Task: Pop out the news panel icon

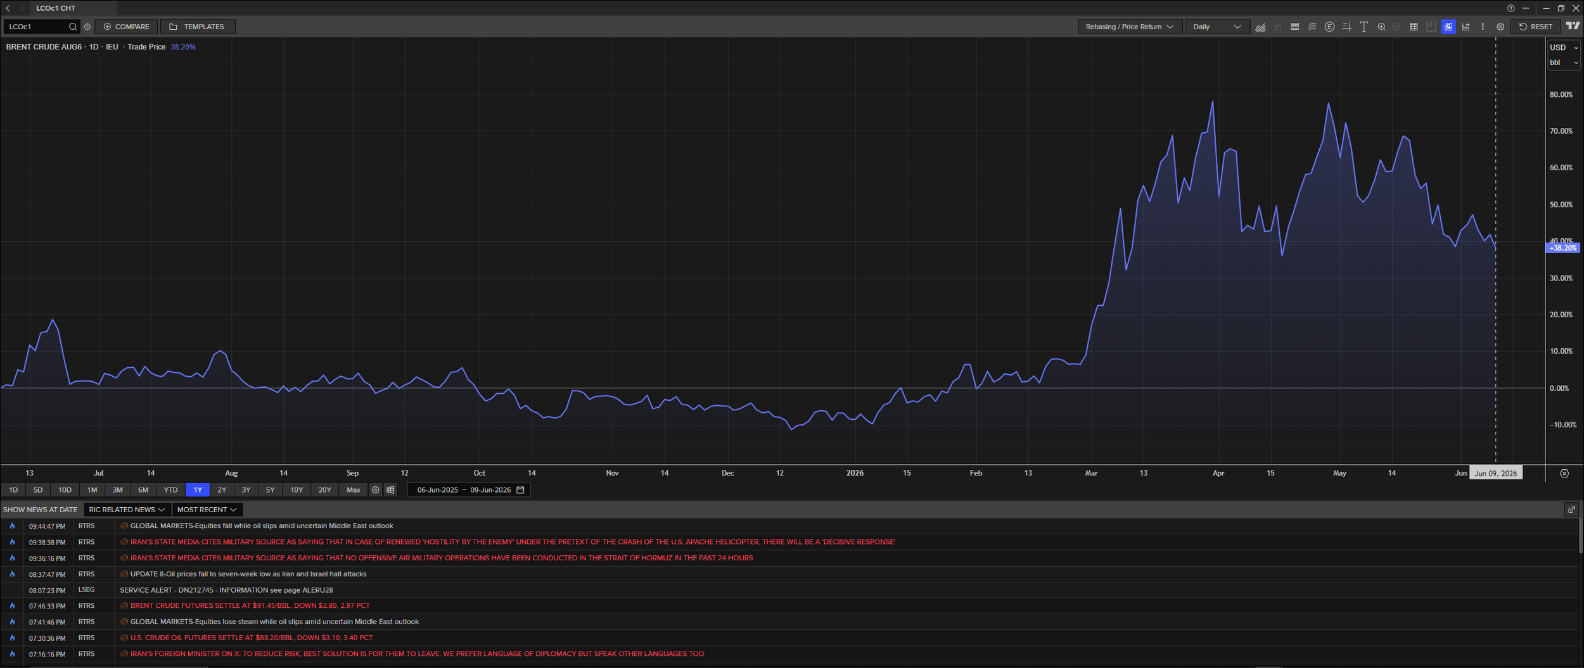Action: (1571, 510)
